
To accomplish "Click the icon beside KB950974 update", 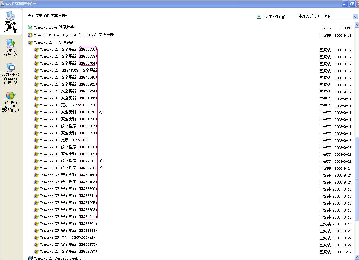I will pos(36,92).
